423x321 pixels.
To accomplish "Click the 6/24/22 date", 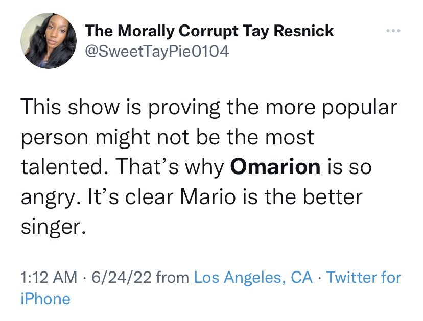I will 122,277.
